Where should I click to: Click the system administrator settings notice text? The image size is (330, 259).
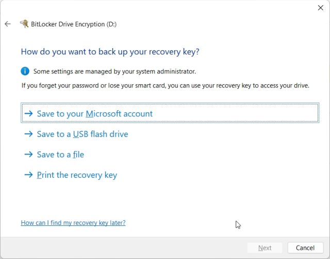click(x=114, y=71)
